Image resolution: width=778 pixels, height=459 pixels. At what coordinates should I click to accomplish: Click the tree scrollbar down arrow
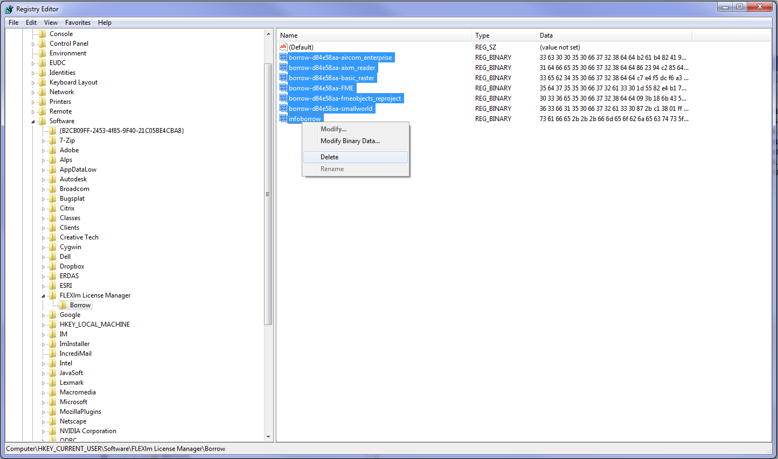268,436
